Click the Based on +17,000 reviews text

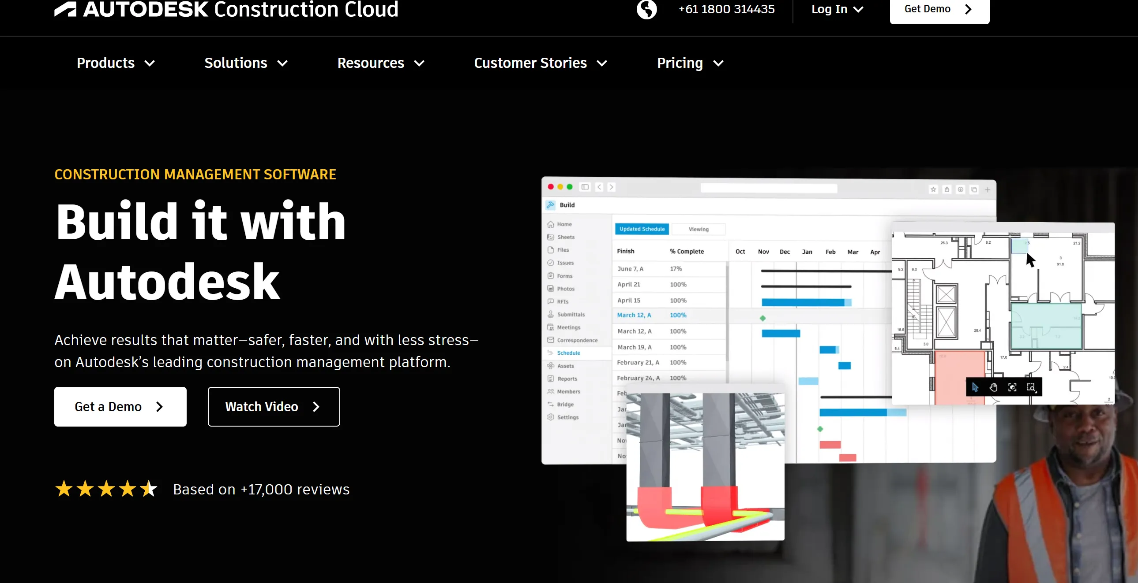click(261, 490)
